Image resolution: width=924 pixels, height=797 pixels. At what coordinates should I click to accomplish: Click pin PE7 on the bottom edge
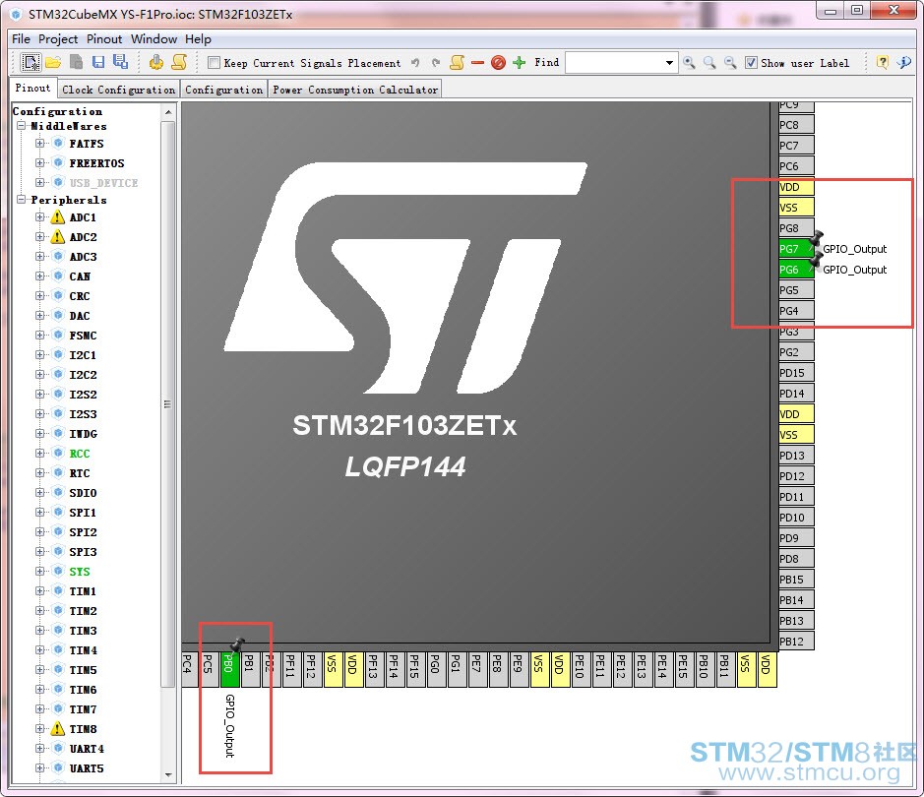pos(476,669)
